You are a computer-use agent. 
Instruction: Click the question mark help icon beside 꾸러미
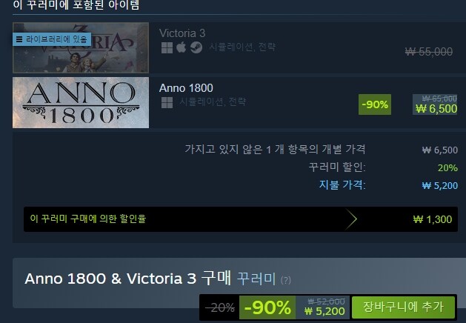(286, 280)
